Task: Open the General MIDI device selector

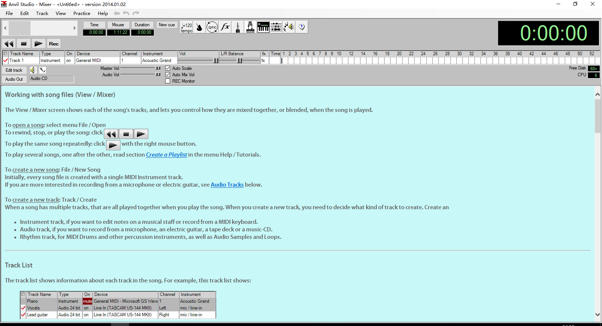Action: [97, 60]
